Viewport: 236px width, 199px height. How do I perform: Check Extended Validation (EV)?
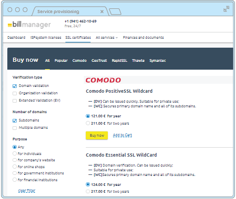15,101
